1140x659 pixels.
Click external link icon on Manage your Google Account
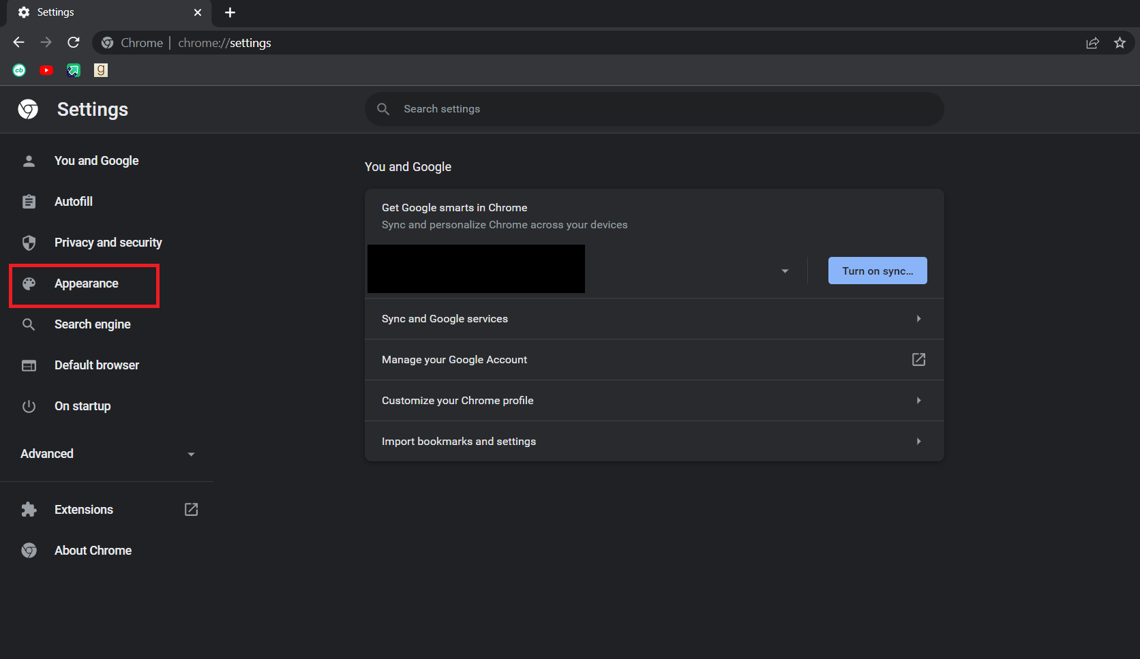pyautogui.click(x=918, y=359)
